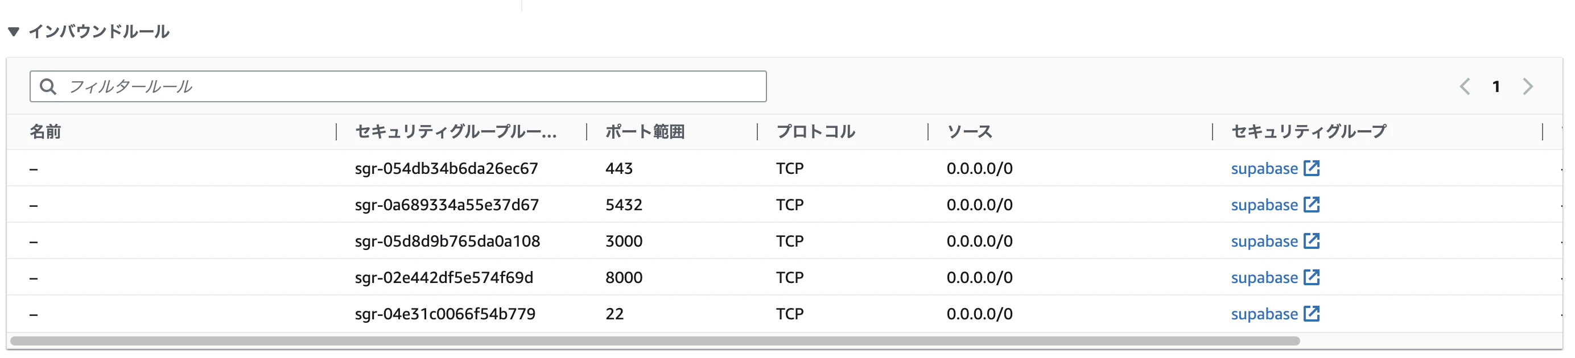Click source 0.0.0.0/0 in port 5432 row
1575x358 pixels.
tap(979, 205)
